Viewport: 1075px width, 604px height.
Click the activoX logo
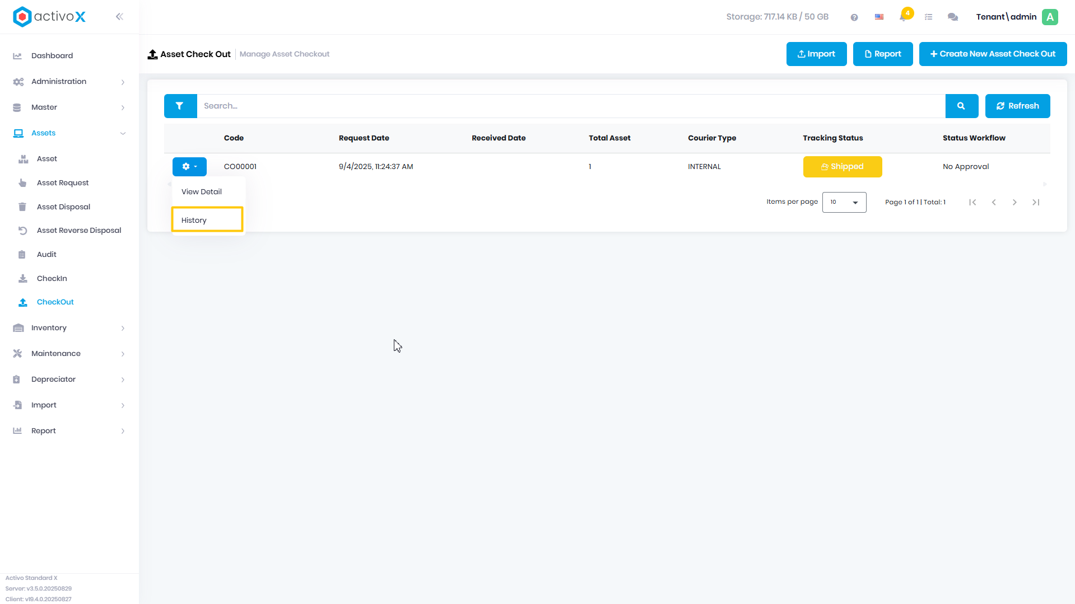tap(49, 17)
